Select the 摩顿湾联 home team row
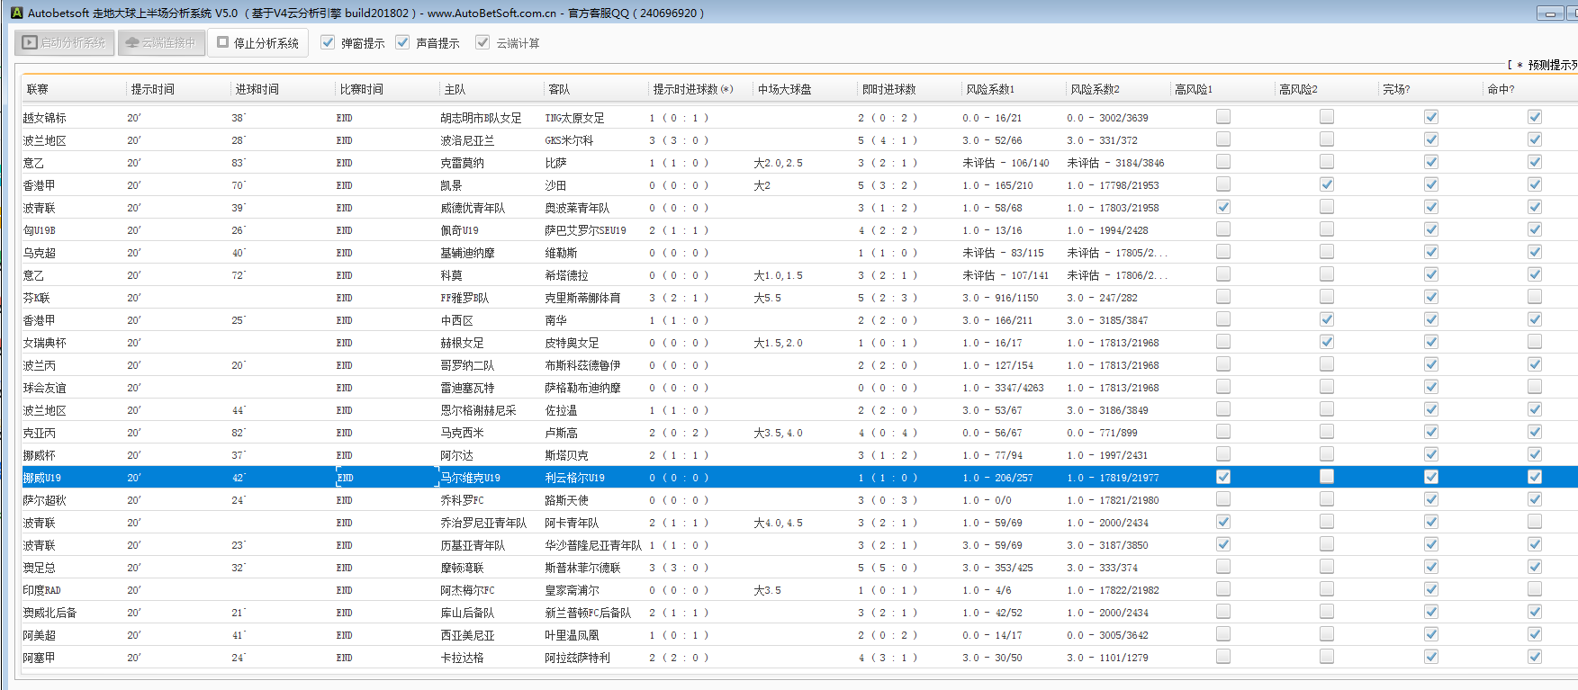 pyautogui.click(x=462, y=568)
